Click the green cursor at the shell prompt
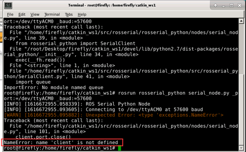Screen dimensions: 246x152 [x=120, y=148]
